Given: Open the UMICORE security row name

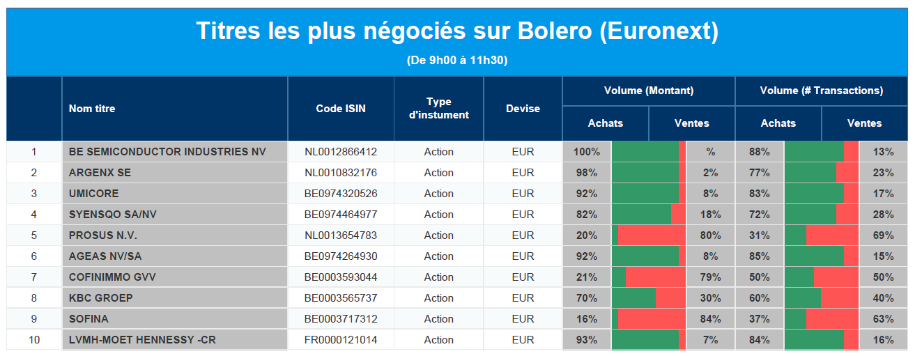Looking at the screenshot, I should click(94, 194).
